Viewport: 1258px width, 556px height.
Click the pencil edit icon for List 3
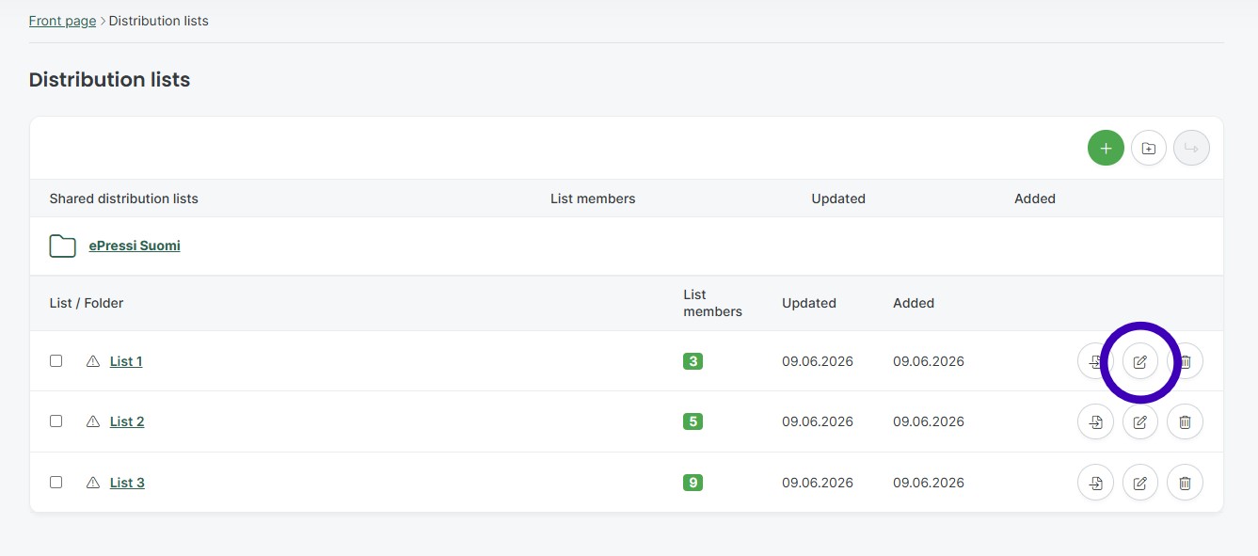[1140, 484]
